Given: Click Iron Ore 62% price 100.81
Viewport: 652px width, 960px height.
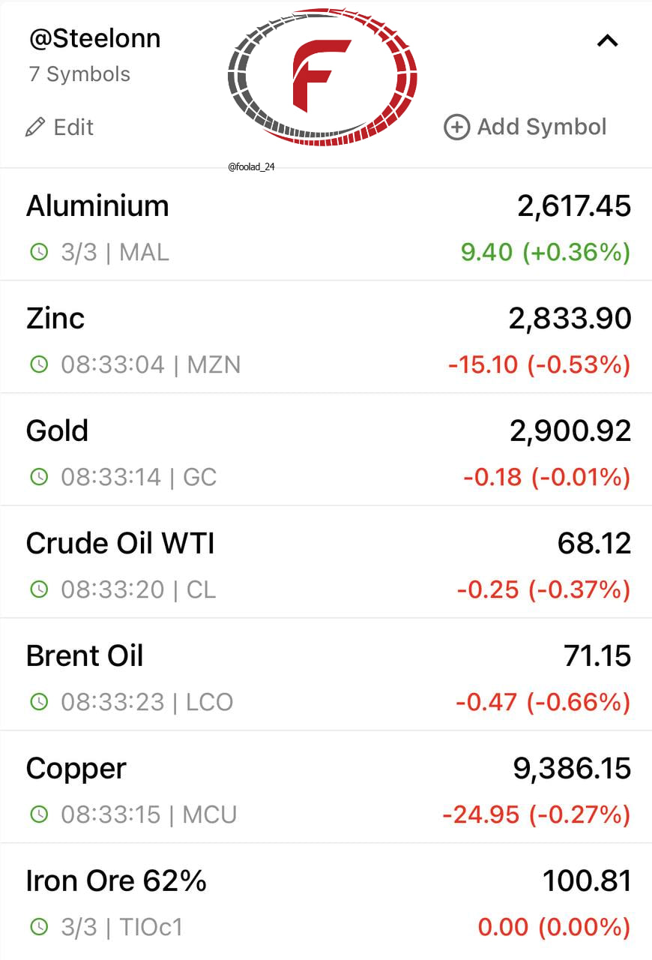Looking at the screenshot, I should [587, 881].
